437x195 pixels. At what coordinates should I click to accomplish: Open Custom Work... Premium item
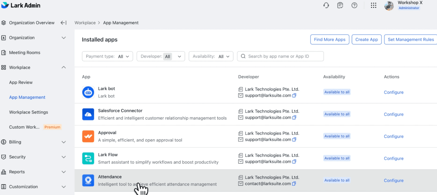click(x=35, y=127)
